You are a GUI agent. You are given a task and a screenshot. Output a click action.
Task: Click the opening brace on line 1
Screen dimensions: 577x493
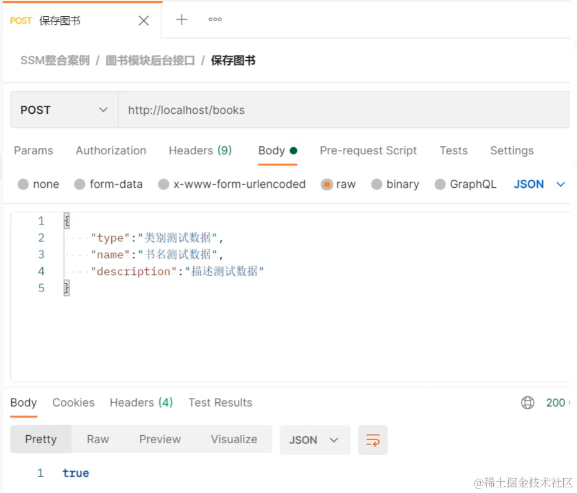point(66,221)
